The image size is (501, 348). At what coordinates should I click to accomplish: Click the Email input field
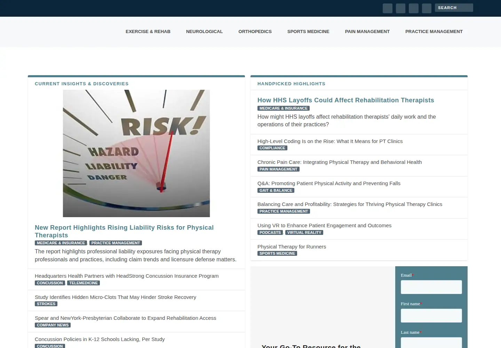click(x=431, y=287)
